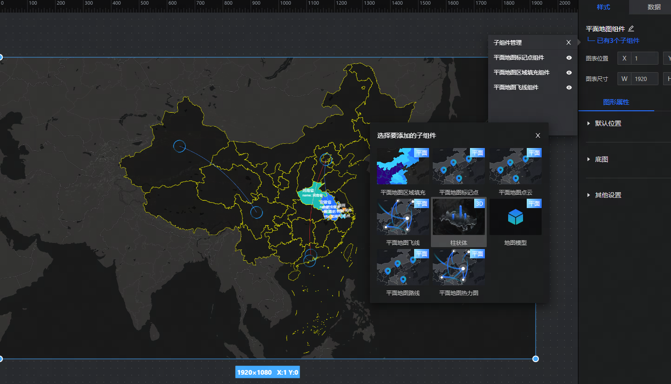Select the 3D 柱状体 subcomponent
This screenshot has height=384, width=671.
pos(458,217)
